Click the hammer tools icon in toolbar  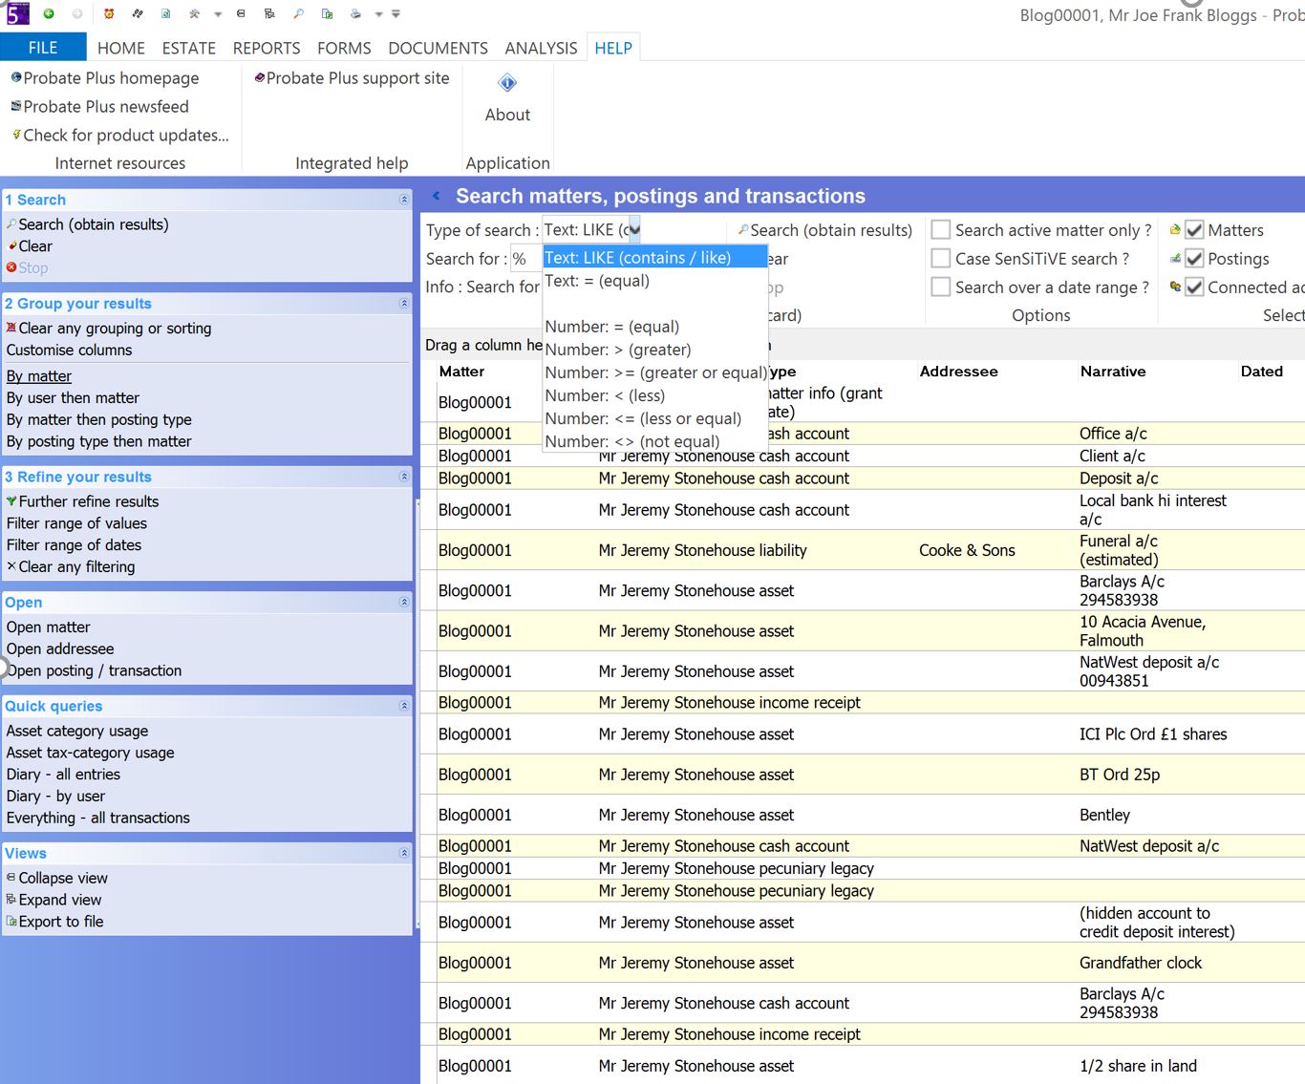194,13
